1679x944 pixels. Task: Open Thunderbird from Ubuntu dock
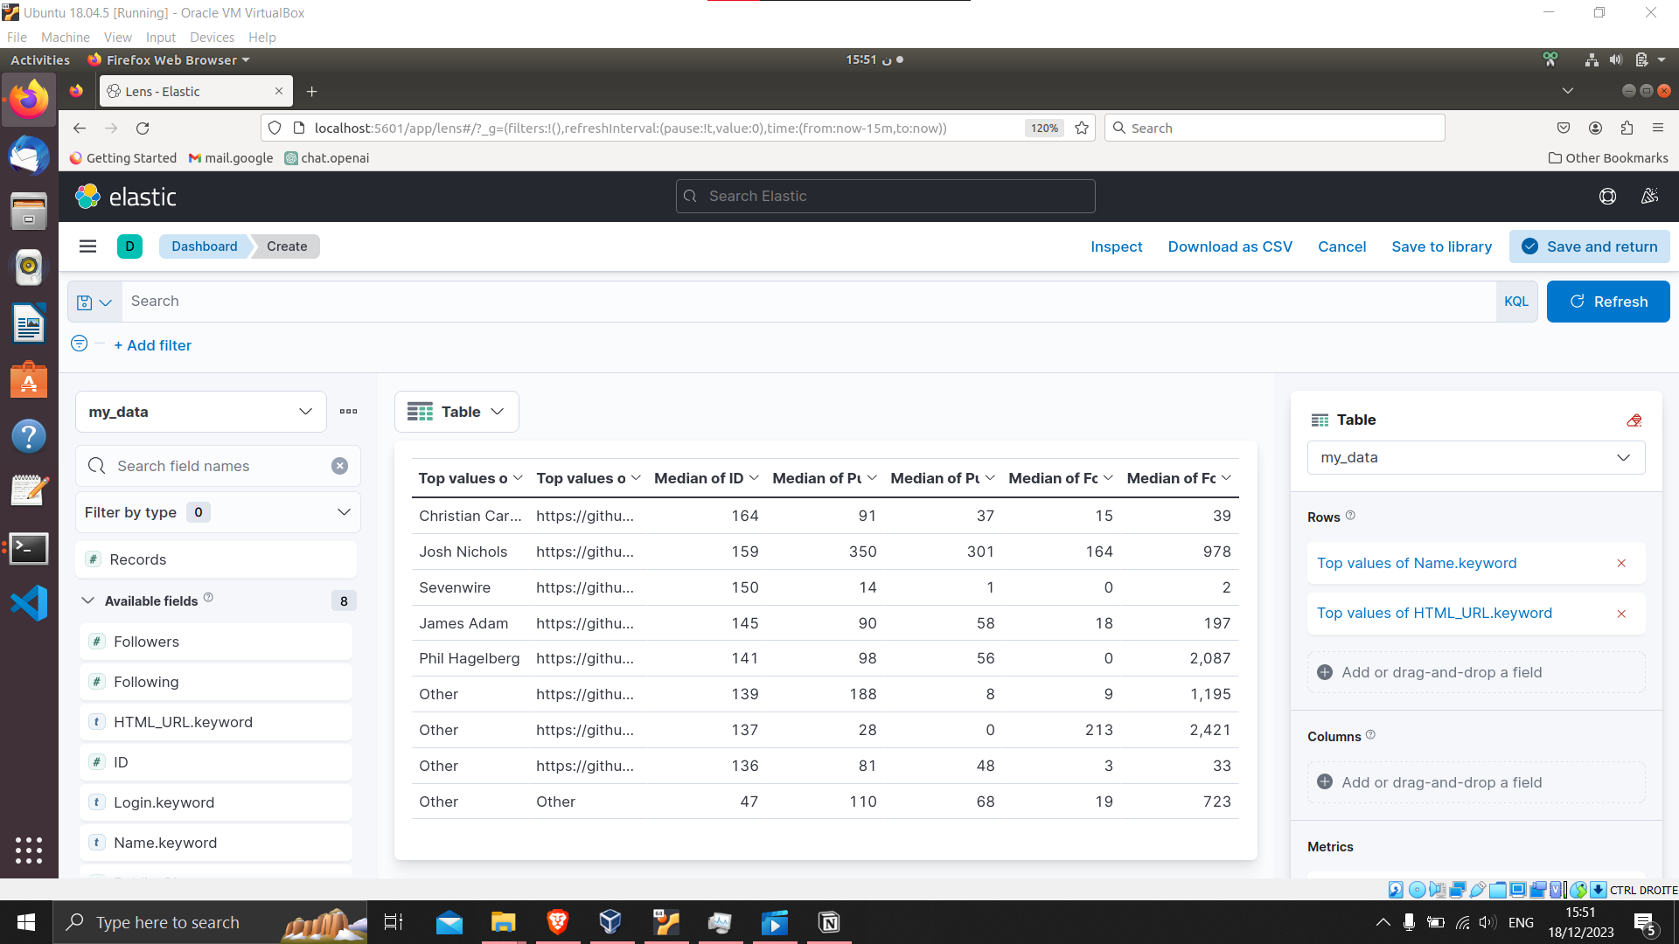(29, 157)
